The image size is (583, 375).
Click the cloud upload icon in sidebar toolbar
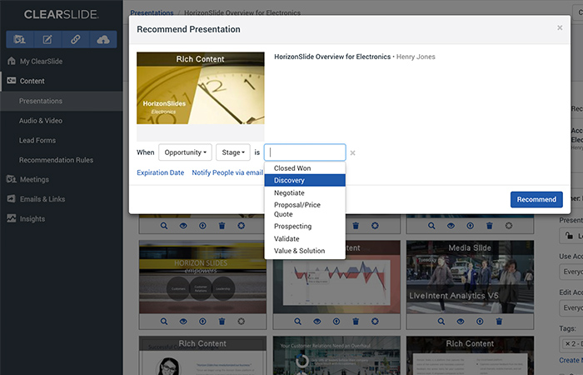point(103,39)
